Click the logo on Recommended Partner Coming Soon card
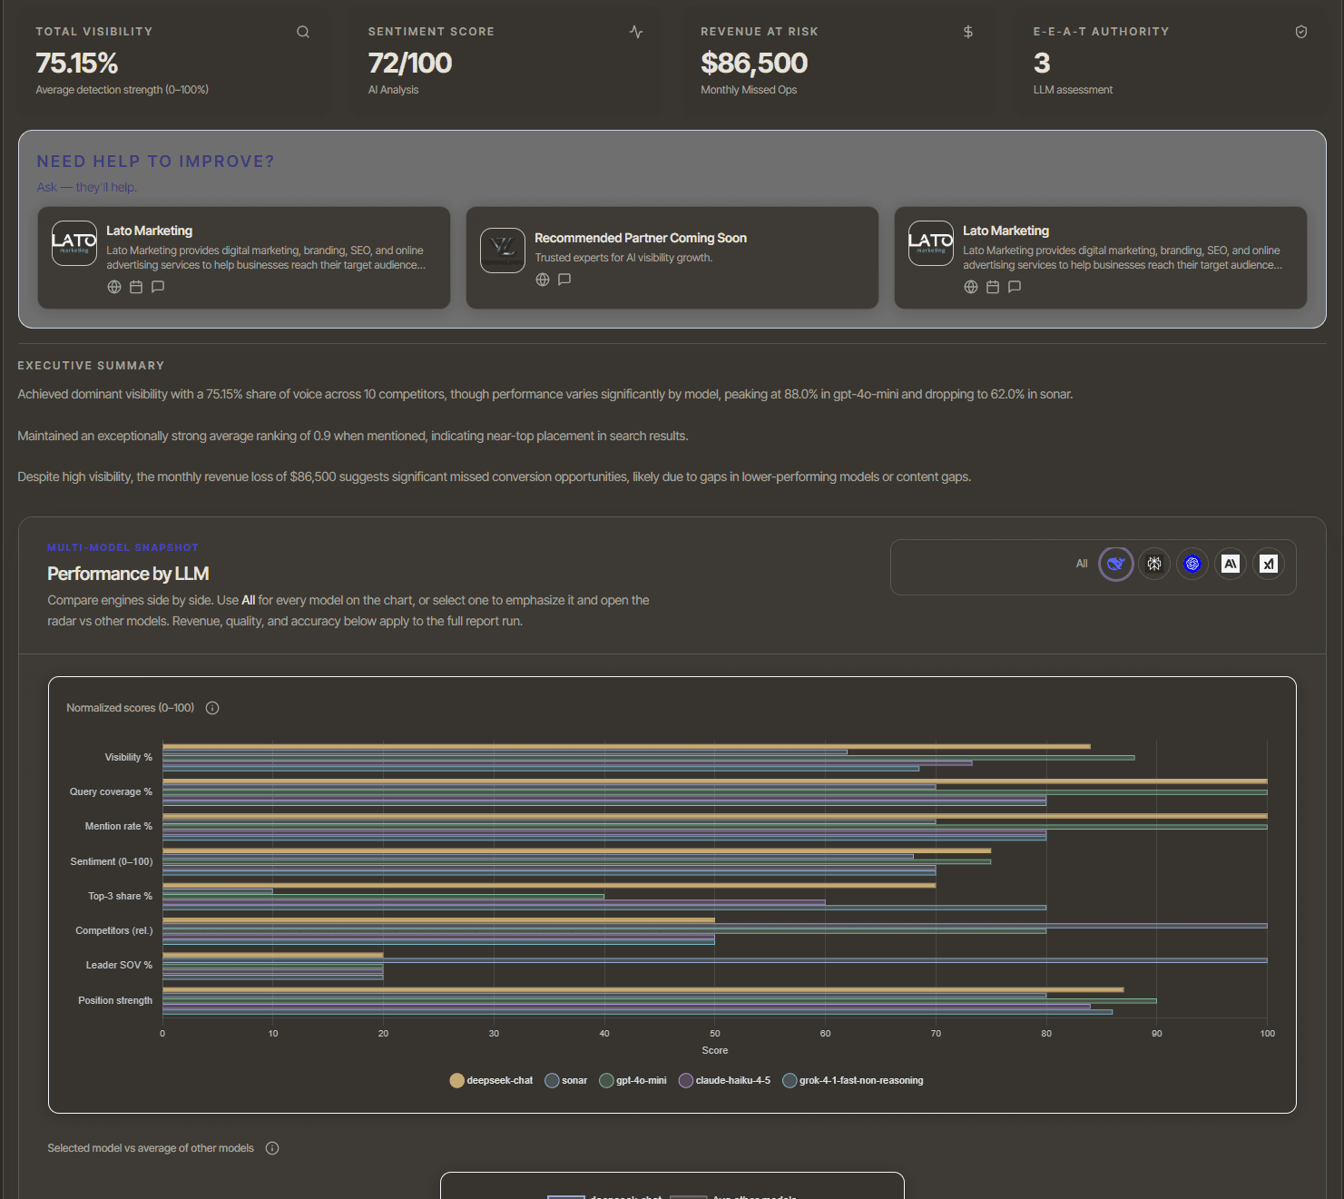The image size is (1344, 1199). point(503,251)
